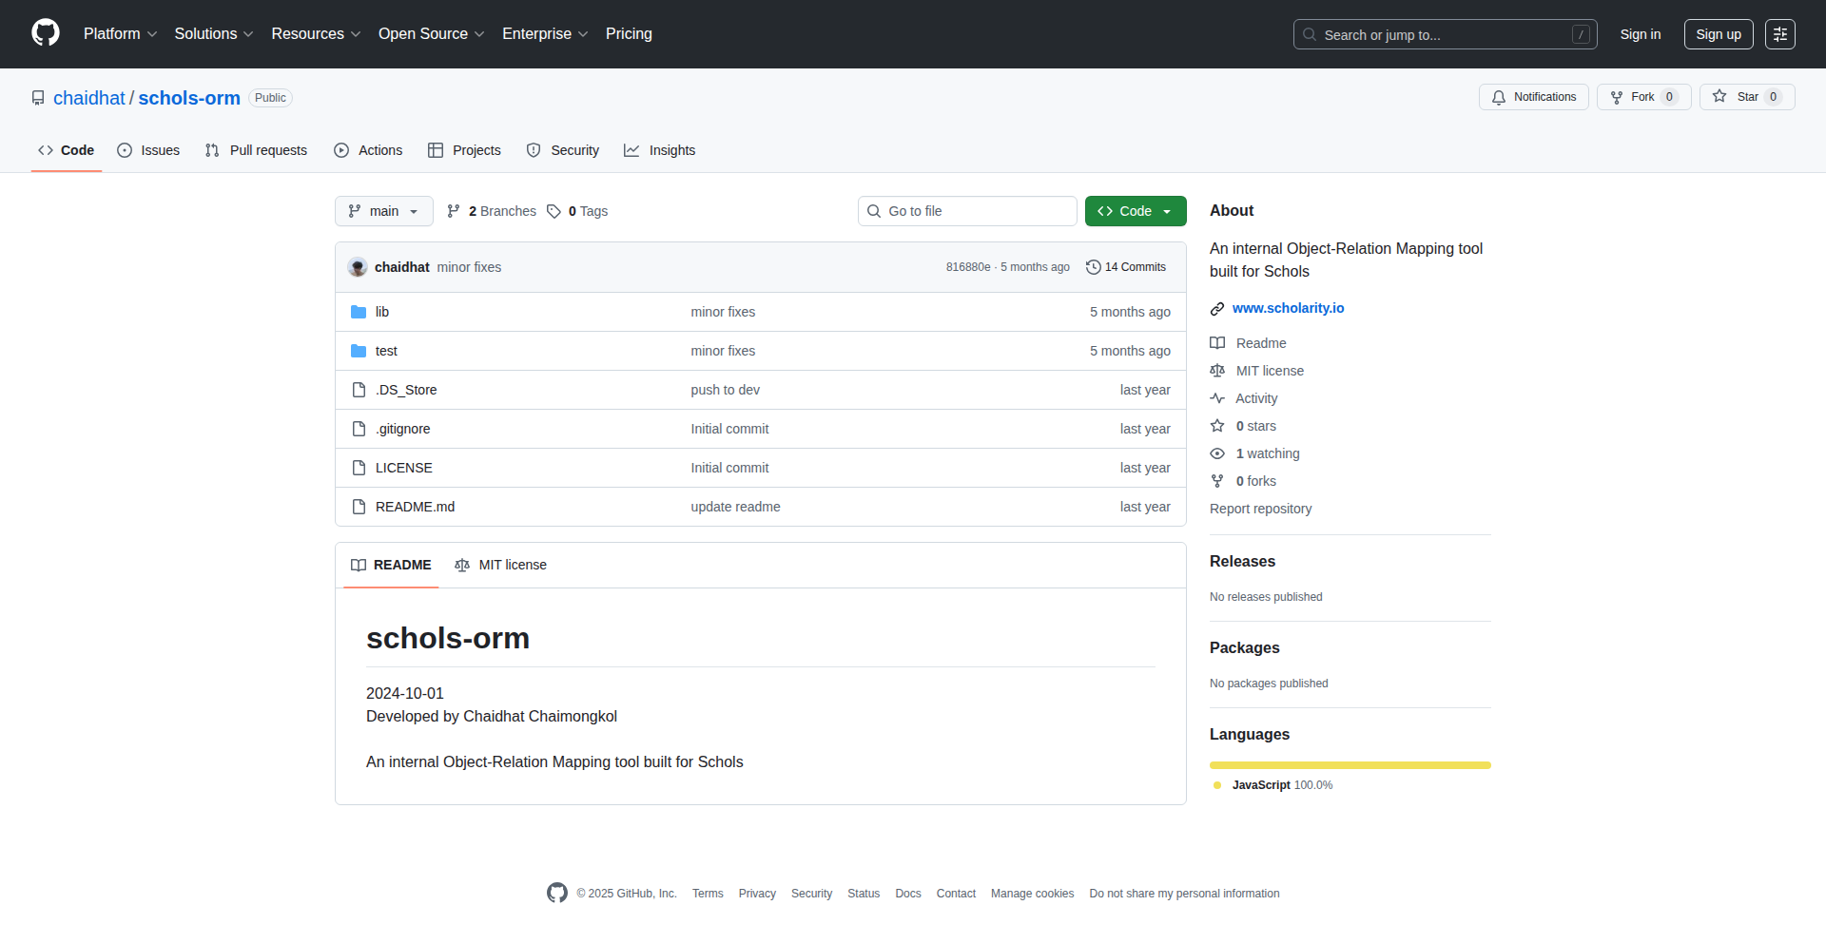Switch to the Projects tab

(465, 150)
